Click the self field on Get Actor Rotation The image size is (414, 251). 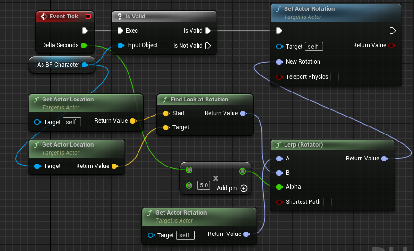(185, 235)
